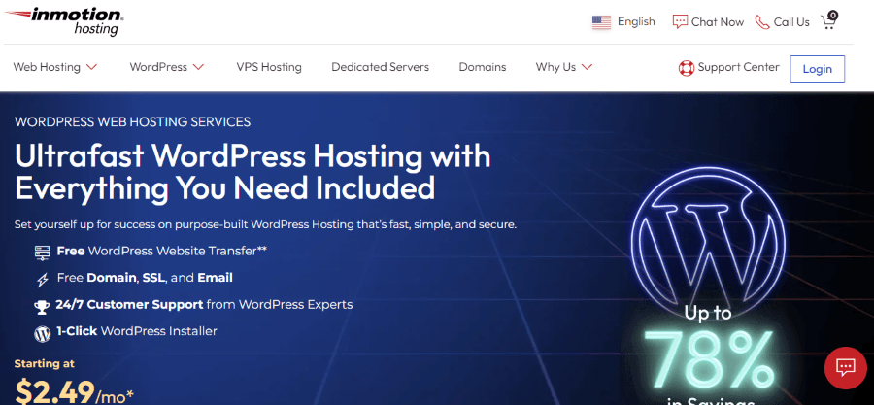Image resolution: width=874 pixels, height=405 pixels.
Task: Click the 'Everything You Need Included' headline line
Action: (224, 188)
